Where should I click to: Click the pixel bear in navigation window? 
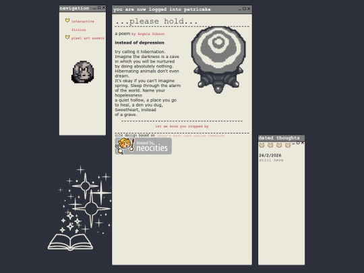(83, 72)
